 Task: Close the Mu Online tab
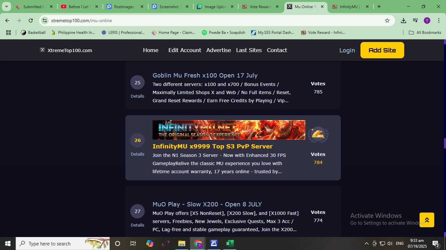(322, 7)
